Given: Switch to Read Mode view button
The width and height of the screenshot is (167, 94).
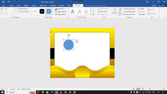Looking at the screenshot, I should (x=134, y=89).
